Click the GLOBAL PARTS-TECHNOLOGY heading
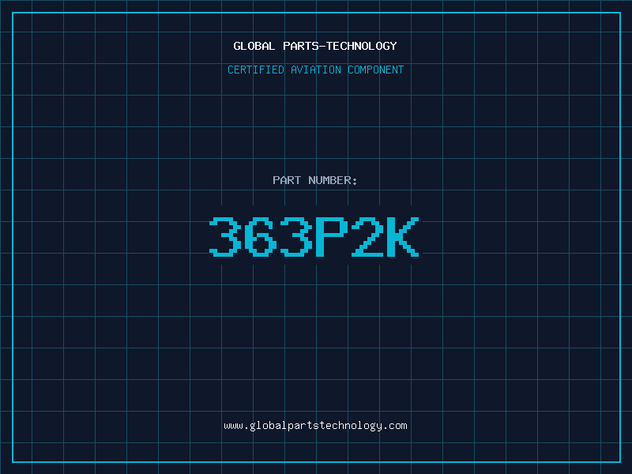This screenshot has height=474, width=632. 315,46
